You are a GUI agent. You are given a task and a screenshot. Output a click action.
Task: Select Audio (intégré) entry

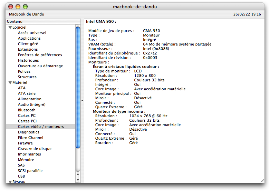click(x=32, y=104)
